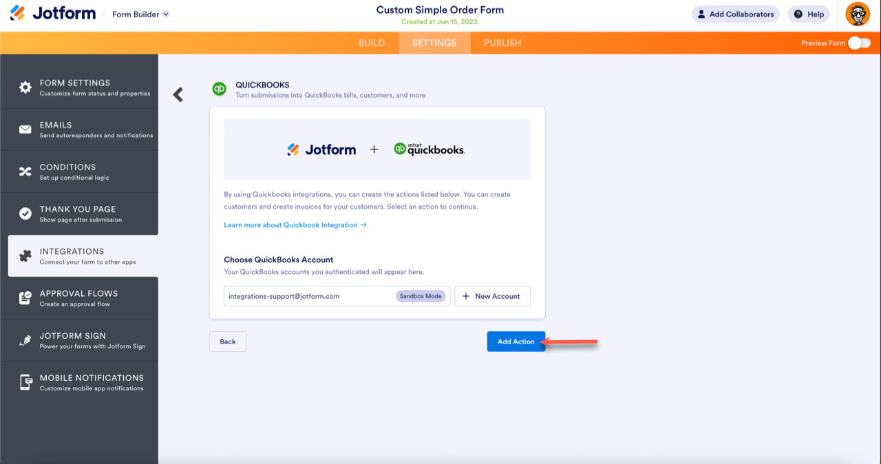This screenshot has width=881, height=464.
Task: Click the QUICKBOOKS heading text
Action: (262, 85)
